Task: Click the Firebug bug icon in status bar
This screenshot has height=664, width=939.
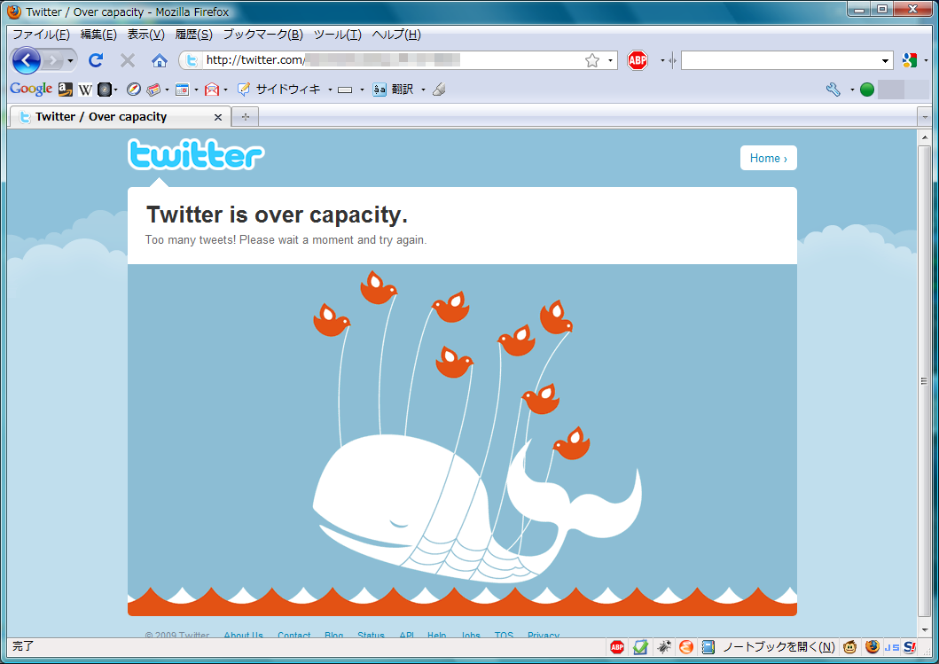Action: [x=663, y=646]
